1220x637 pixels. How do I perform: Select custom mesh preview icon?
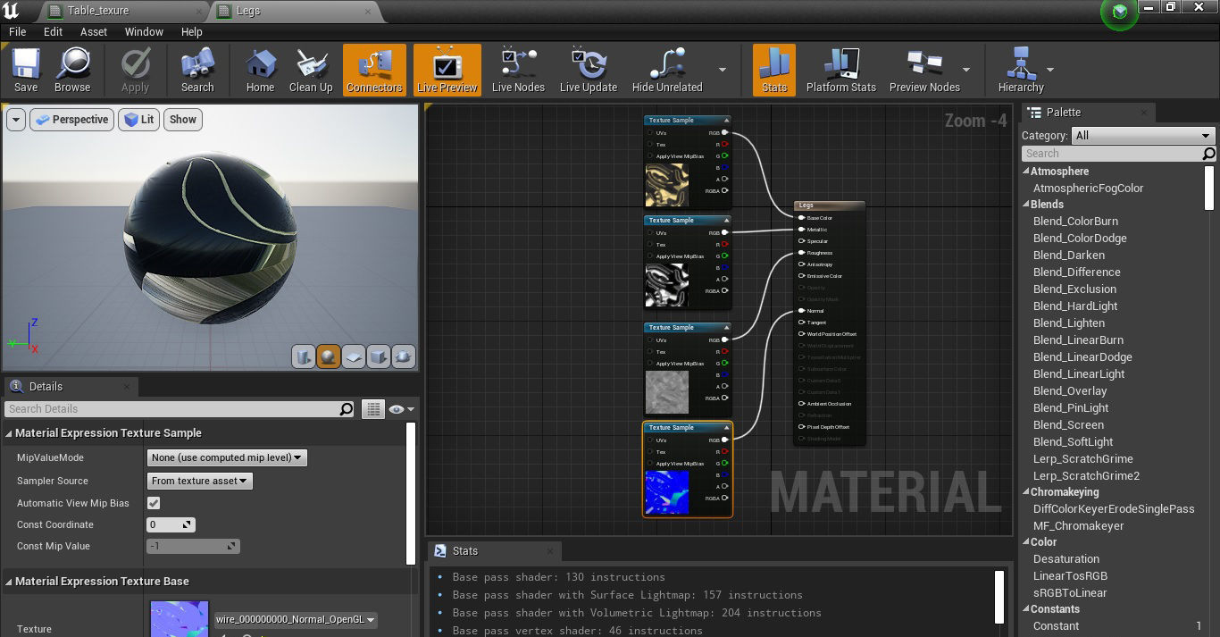(404, 356)
